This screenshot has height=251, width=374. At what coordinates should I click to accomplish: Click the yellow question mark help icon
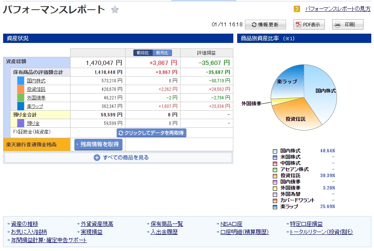(x=297, y=9)
